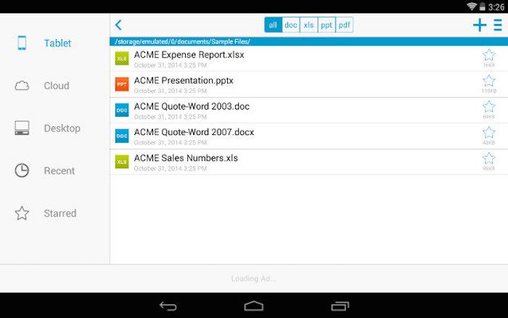The height and width of the screenshot is (318, 508).
Task: Open the hamburger menu icon
Action: click(x=498, y=25)
